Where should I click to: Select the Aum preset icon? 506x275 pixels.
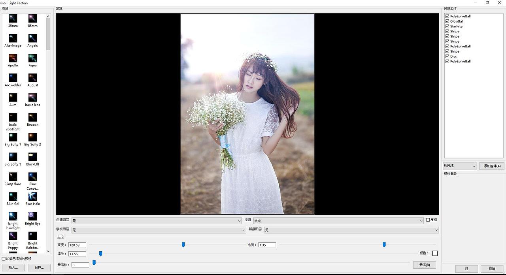(13, 97)
